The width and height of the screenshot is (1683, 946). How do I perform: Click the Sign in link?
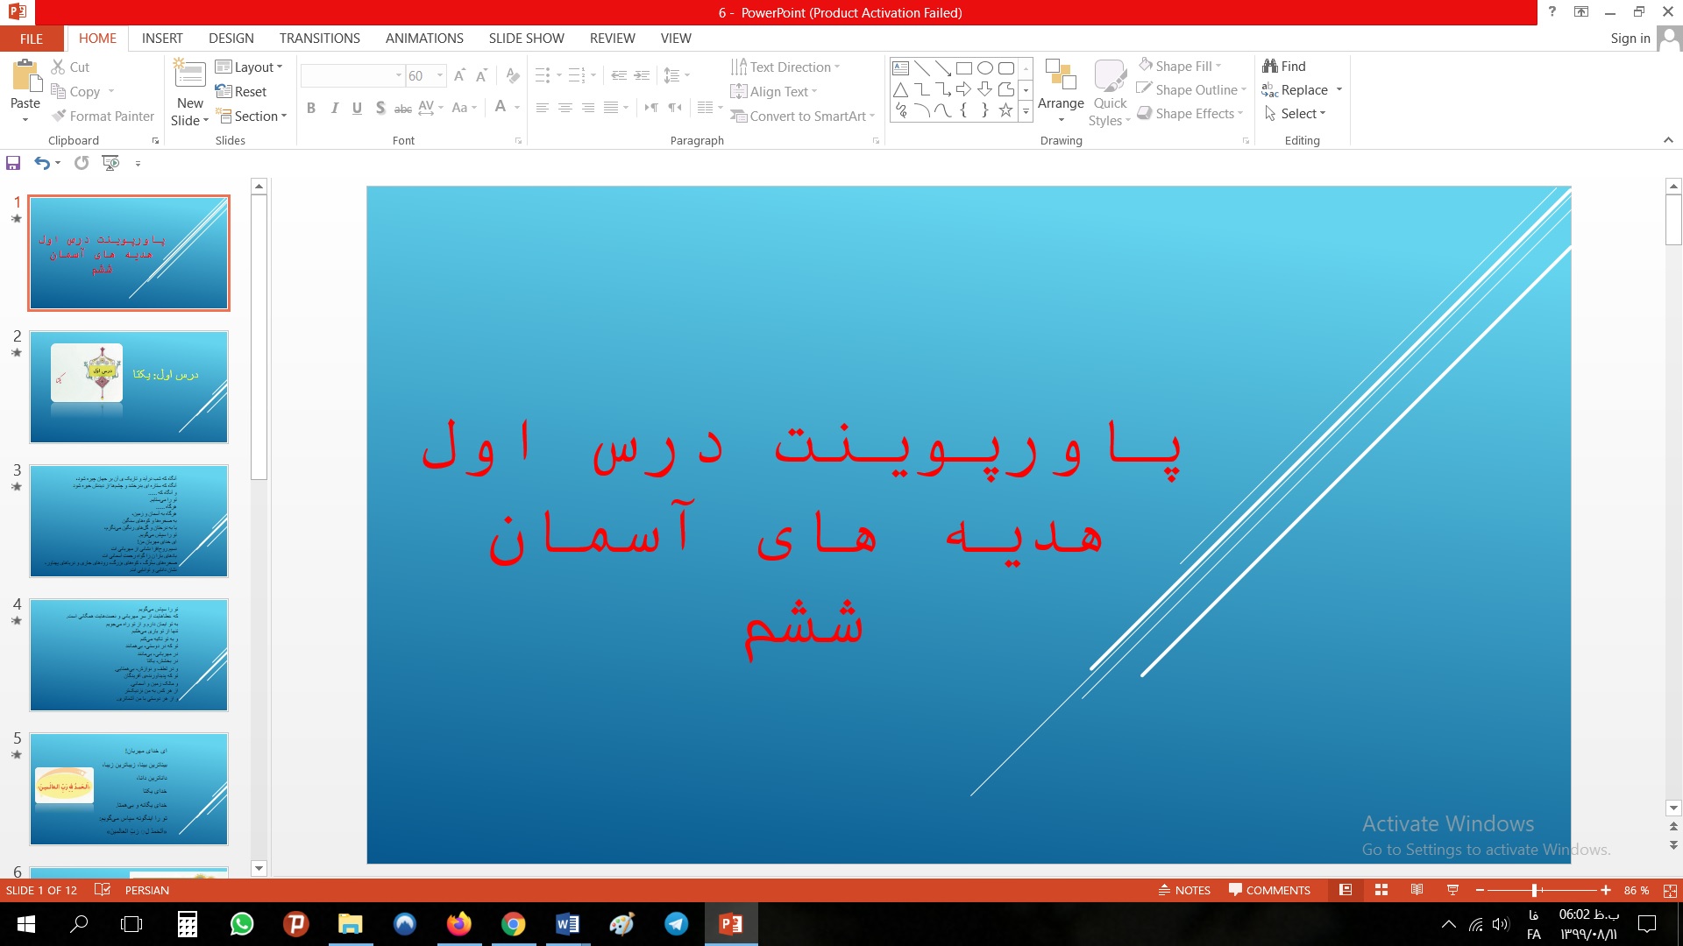(1630, 38)
